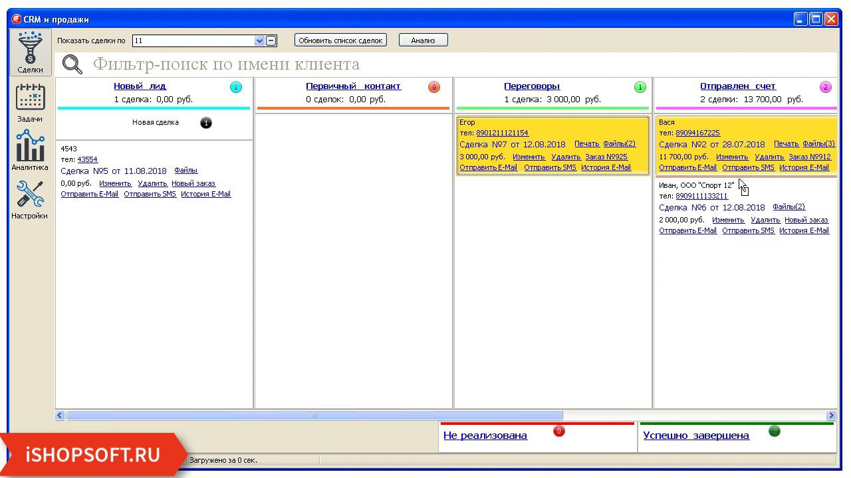
Task: Click the black badge beside Новая сделка
Action: click(206, 123)
